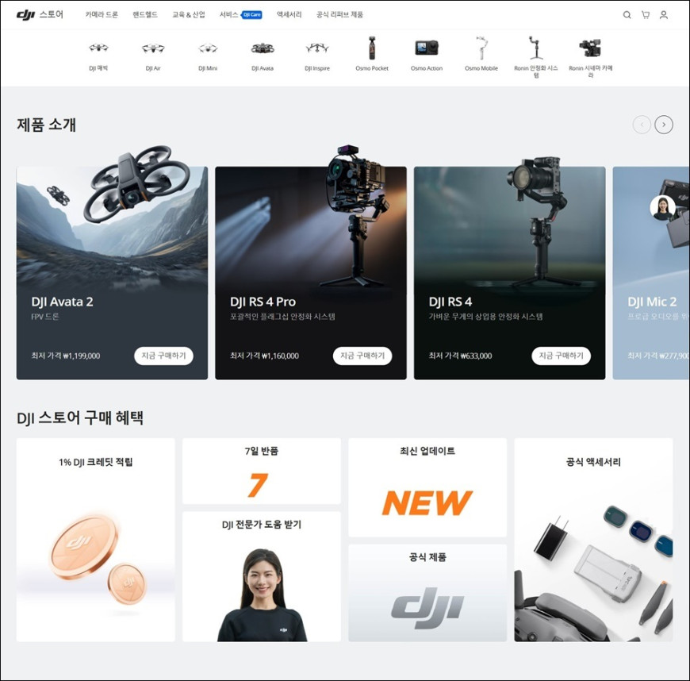Open the 공식 액세서리 card
690x681 pixels.
tap(593, 540)
